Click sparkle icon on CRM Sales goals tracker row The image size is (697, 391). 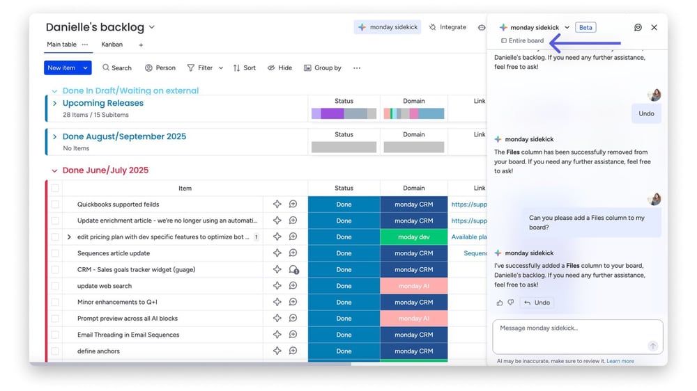tap(277, 269)
